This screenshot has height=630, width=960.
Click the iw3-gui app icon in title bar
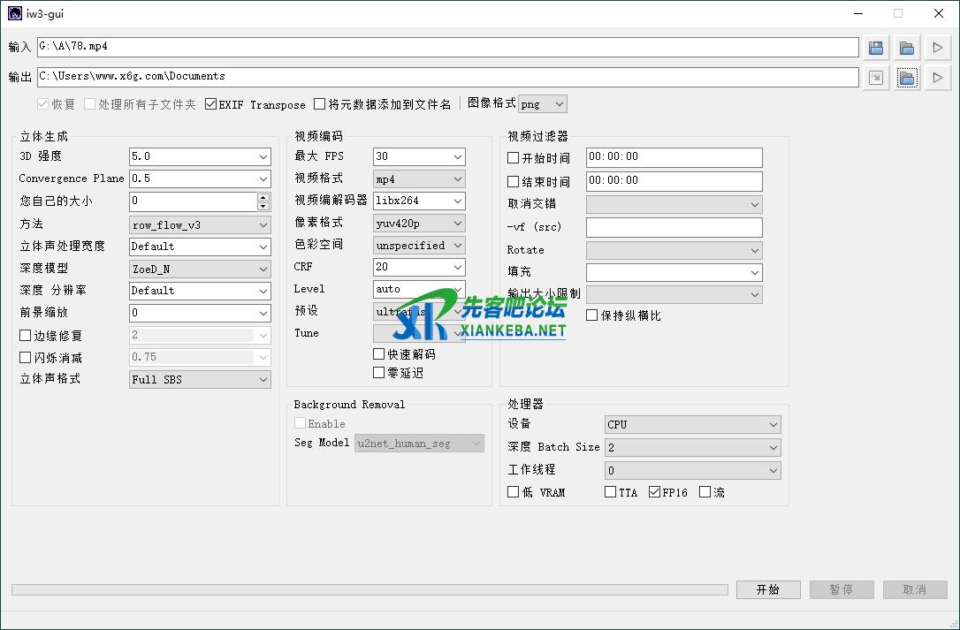click(x=14, y=13)
